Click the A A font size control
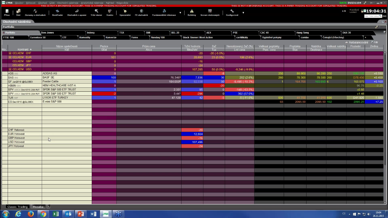This screenshot has height=218, width=388. (344, 11)
